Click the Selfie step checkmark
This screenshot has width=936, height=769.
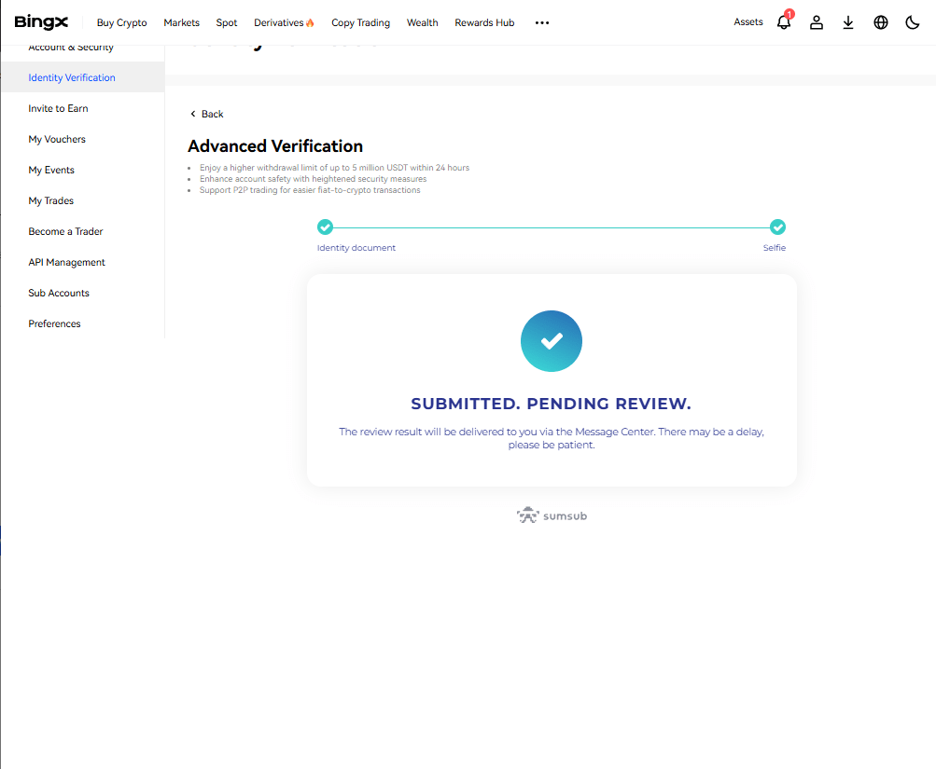click(x=777, y=227)
